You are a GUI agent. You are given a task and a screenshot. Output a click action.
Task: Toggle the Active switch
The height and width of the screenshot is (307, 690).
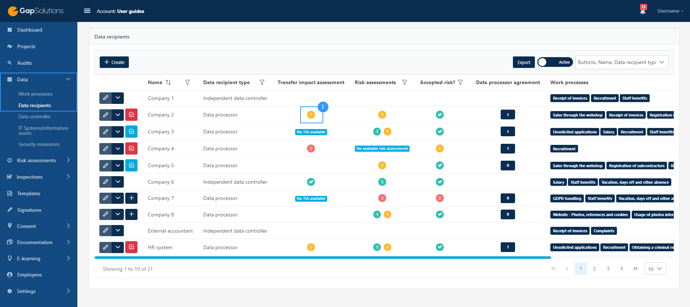click(x=555, y=62)
